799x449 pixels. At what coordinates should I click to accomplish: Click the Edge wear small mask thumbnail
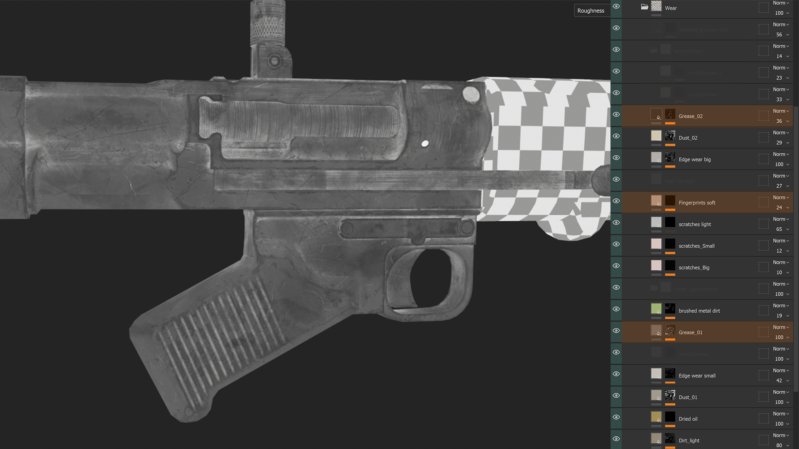pyautogui.click(x=670, y=374)
